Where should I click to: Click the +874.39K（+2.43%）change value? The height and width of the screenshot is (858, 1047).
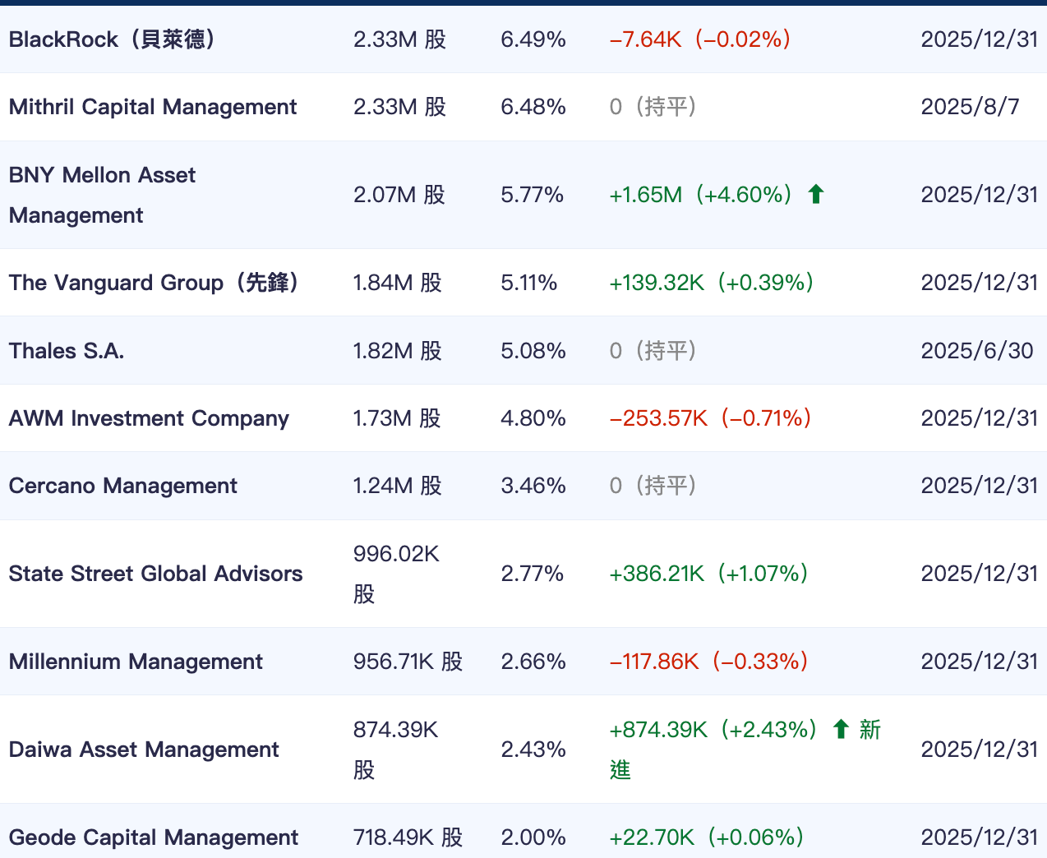click(x=713, y=730)
